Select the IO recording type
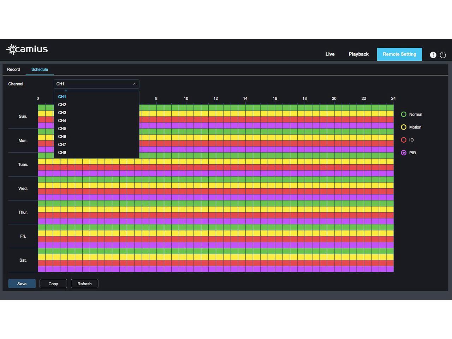452x339 pixels. tap(404, 140)
